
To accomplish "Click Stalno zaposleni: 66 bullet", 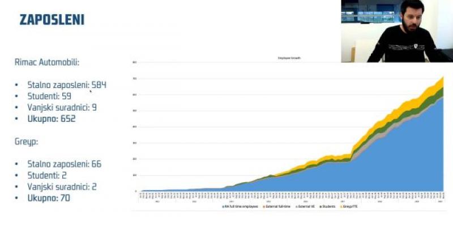I will 64,164.
